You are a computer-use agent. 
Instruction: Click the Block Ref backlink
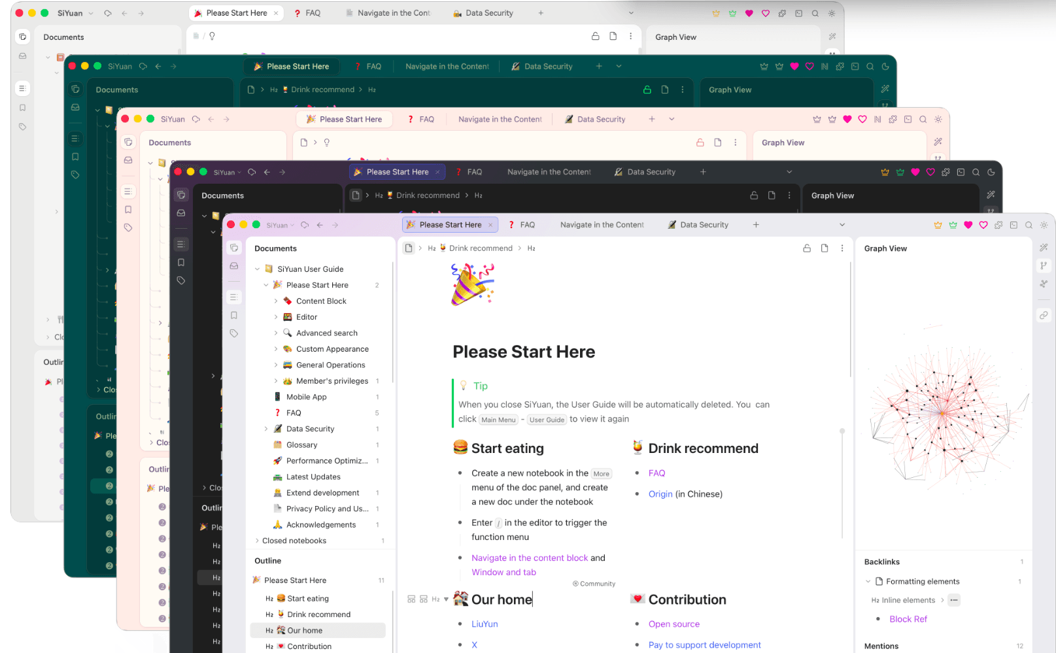tap(908, 619)
